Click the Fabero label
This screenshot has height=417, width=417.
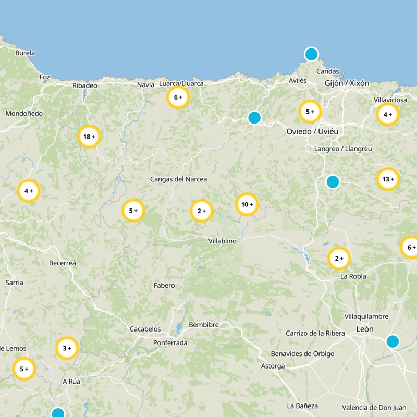coord(164,285)
